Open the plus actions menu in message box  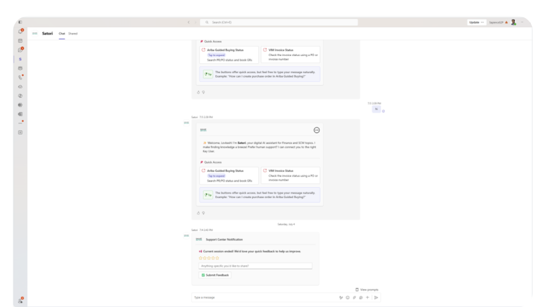coord(367,298)
